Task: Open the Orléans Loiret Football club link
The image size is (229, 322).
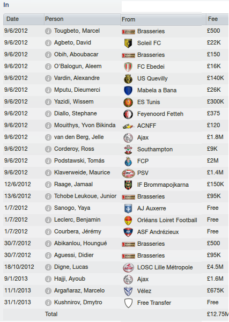Action: 167,220
